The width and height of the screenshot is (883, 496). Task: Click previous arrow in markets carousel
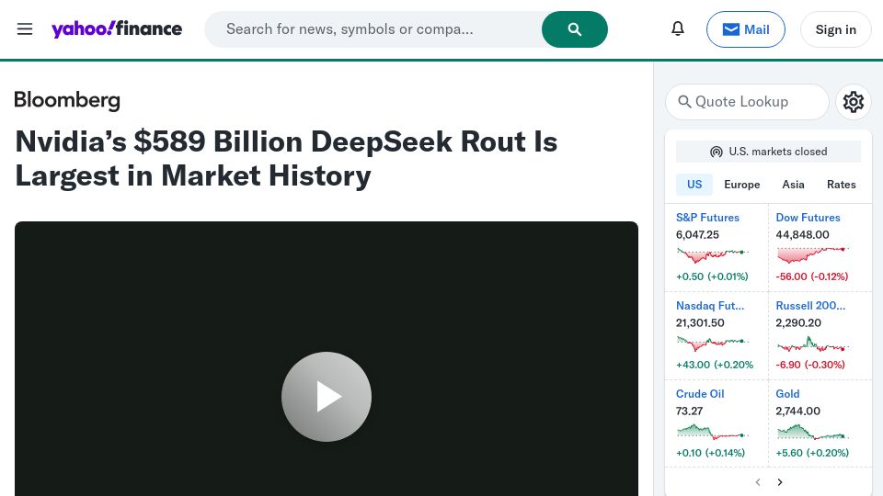758,482
